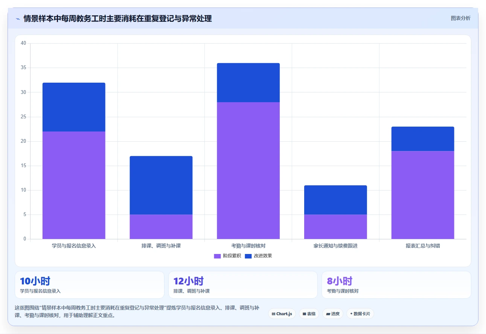
Task: Select the Chart.js tag chip
Action: point(282,314)
